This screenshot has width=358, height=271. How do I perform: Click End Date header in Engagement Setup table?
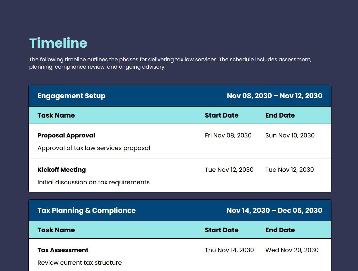pyautogui.click(x=280, y=115)
